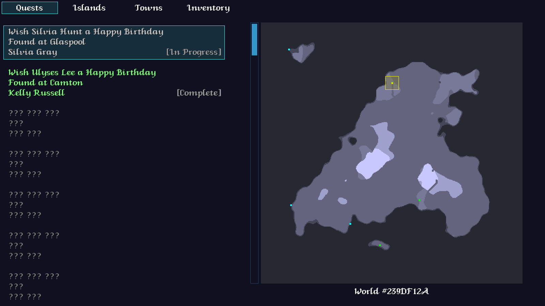Image resolution: width=545 pixels, height=306 pixels.
Task: Click the green marker on the southern islet
Action: [x=380, y=245]
